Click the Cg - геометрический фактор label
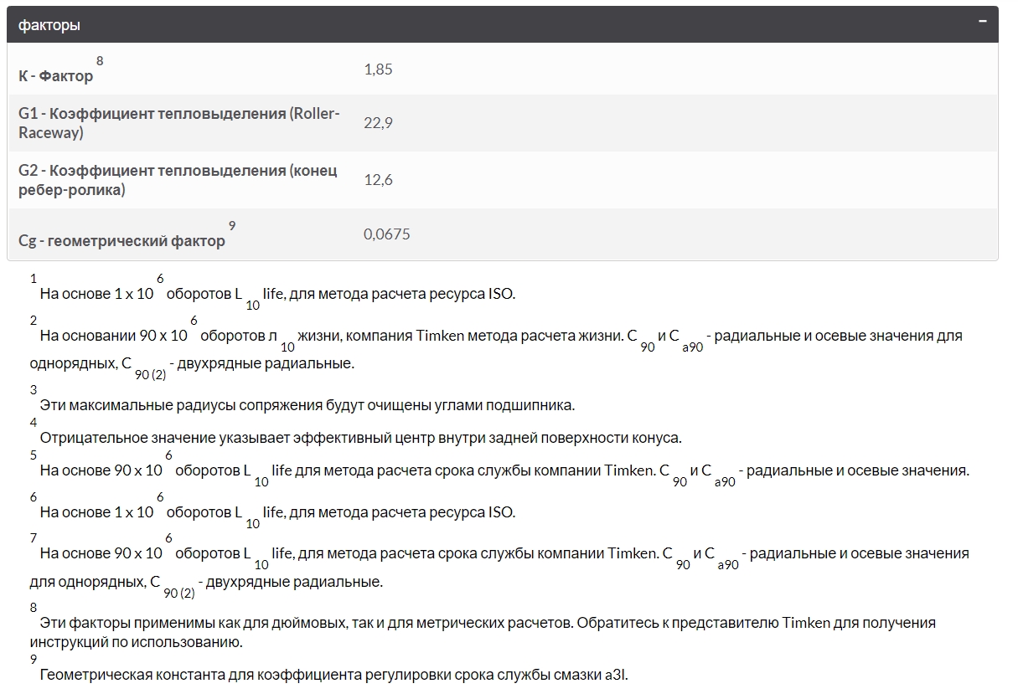The height and width of the screenshot is (699, 1018). click(x=121, y=241)
